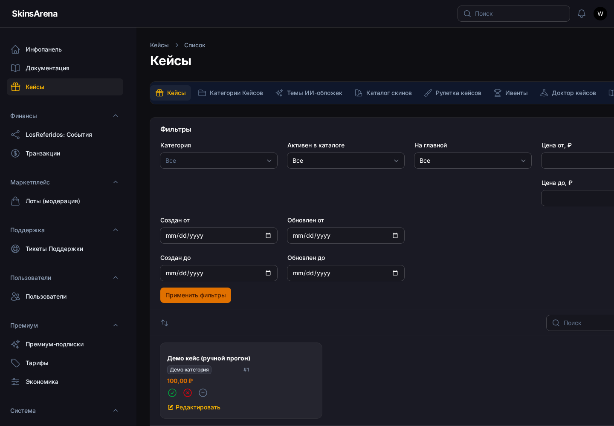Open calendar picker for Создан от
The width and height of the screenshot is (614, 426).
(268, 236)
